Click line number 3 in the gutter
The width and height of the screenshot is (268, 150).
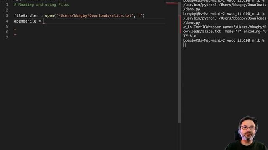click(x=7, y=16)
